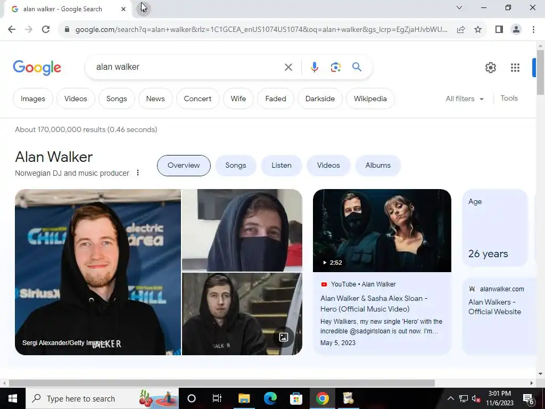
Task: Search by image with Lens icon
Action: coord(335,67)
